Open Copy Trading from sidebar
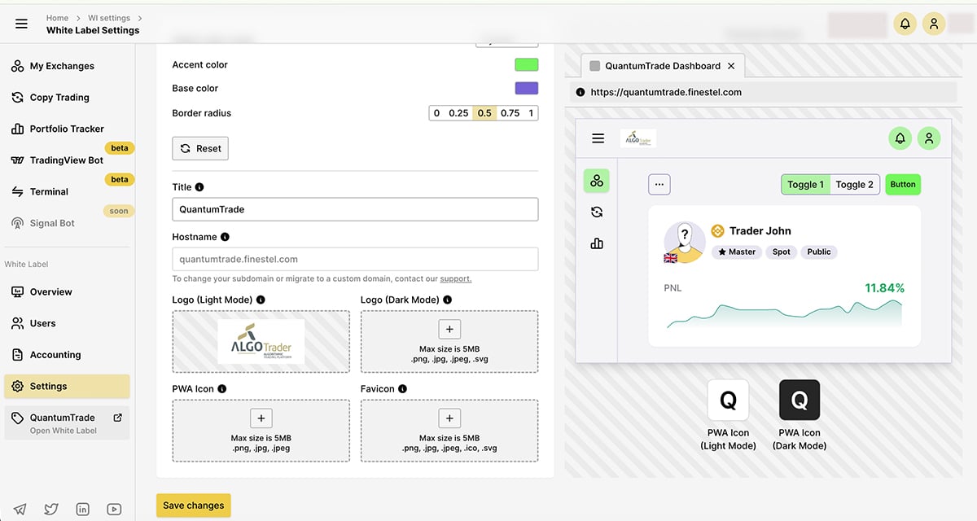The image size is (977, 521). click(59, 98)
